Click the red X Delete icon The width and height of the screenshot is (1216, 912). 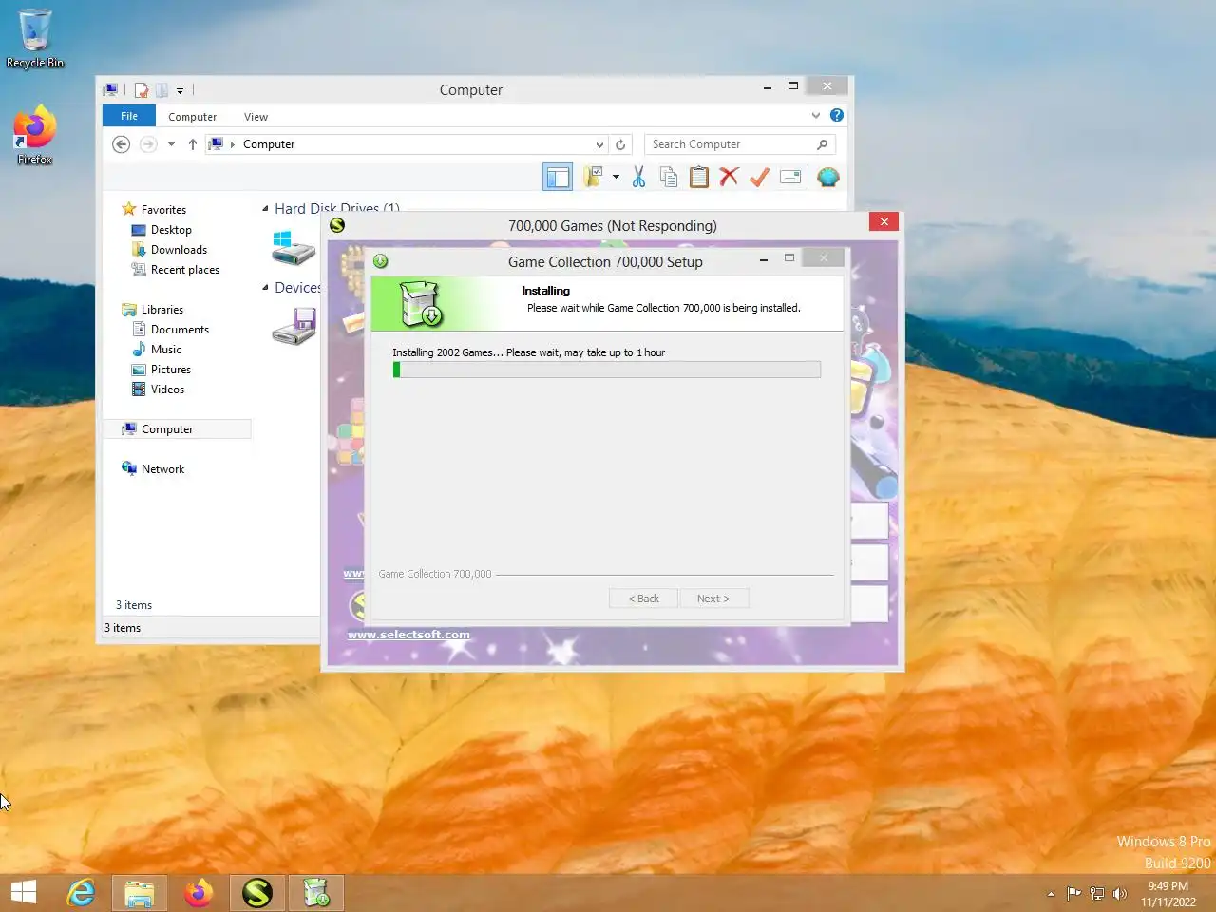pos(729,177)
